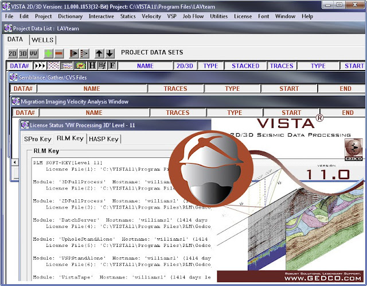Click the VISTA icon in main title bar
Viewport: 367px width, 286px height.
coord(6,6)
